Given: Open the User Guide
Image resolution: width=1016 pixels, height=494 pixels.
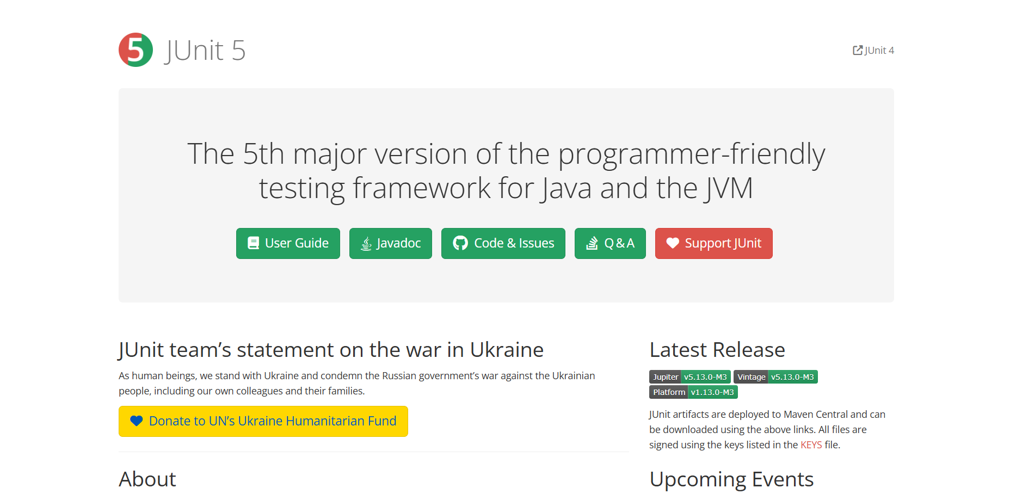Looking at the screenshot, I should click(288, 243).
